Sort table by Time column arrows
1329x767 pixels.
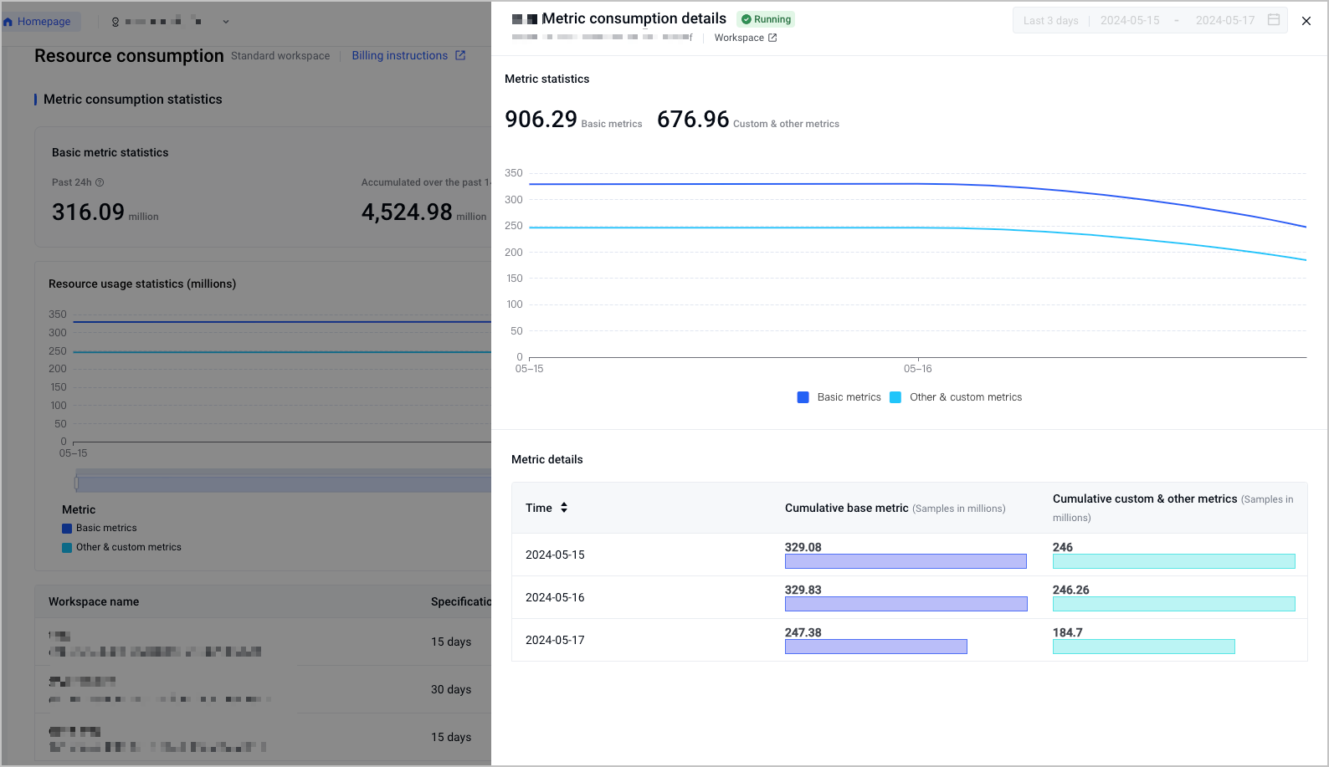click(564, 508)
